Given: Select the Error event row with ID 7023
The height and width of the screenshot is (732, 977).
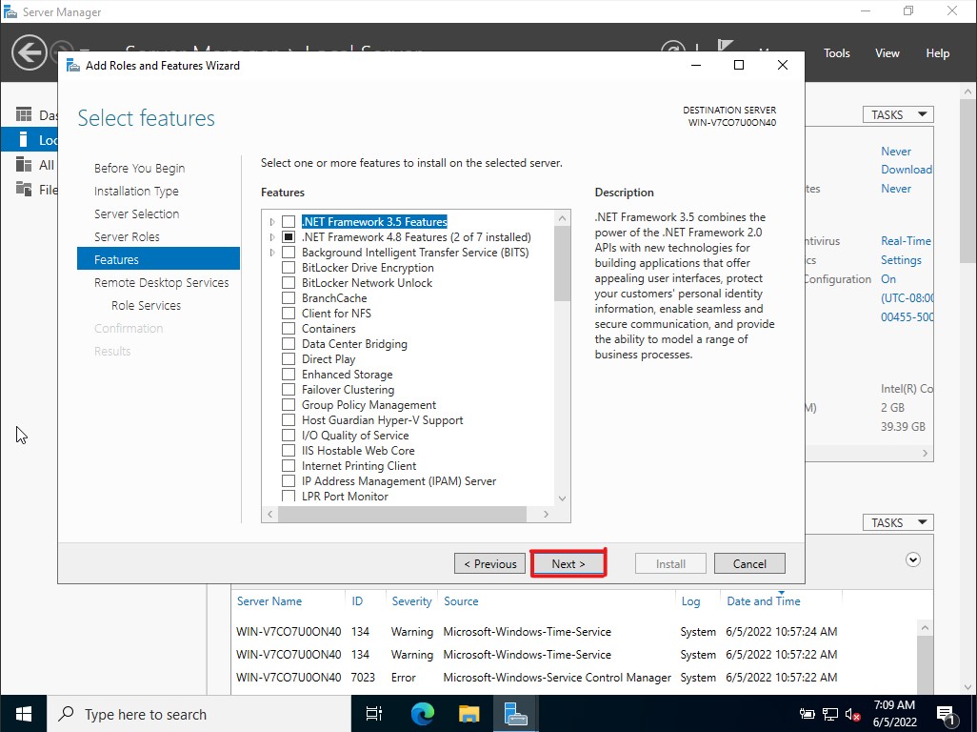Looking at the screenshot, I should click(573, 677).
